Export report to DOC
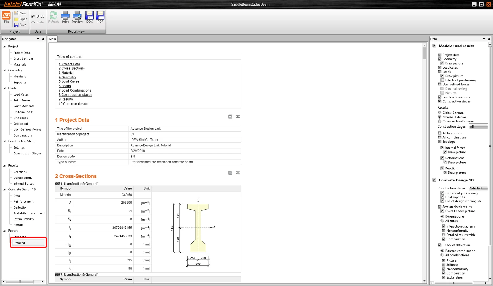The image size is (493, 286). tap(89, 17)
